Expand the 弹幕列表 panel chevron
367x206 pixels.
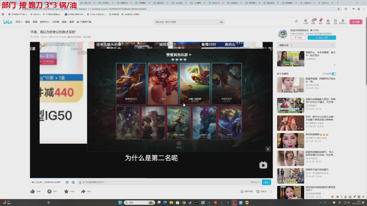[332, 45]
